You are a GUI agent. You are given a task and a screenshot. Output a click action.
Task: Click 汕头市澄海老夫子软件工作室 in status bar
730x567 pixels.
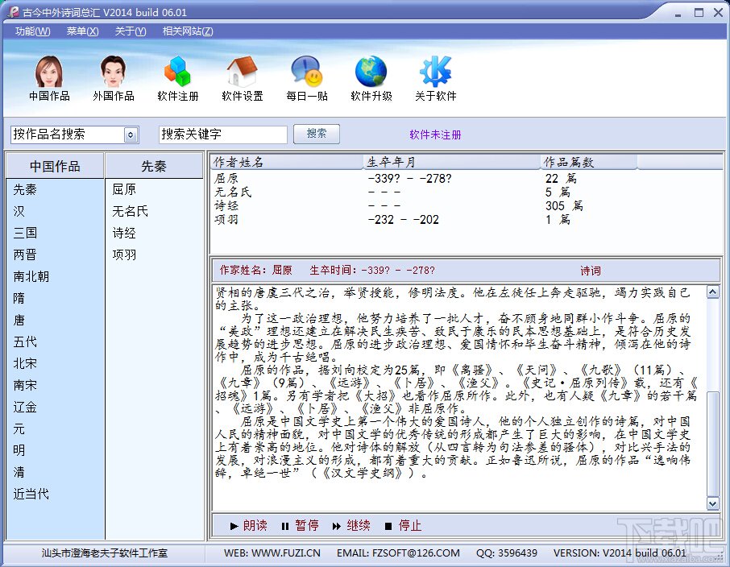104,553
